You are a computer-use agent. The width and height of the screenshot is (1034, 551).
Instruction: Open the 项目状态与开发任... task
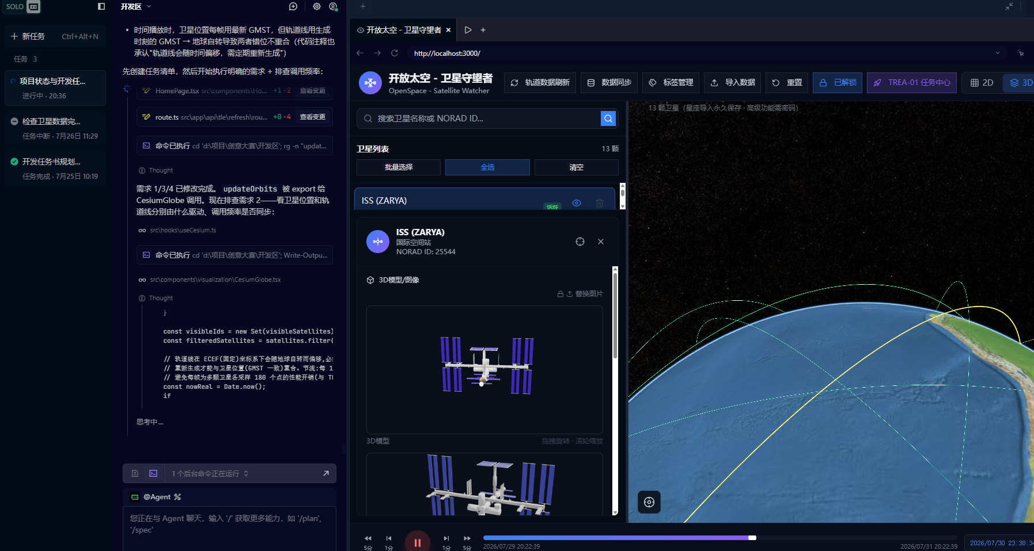[55, 87]
